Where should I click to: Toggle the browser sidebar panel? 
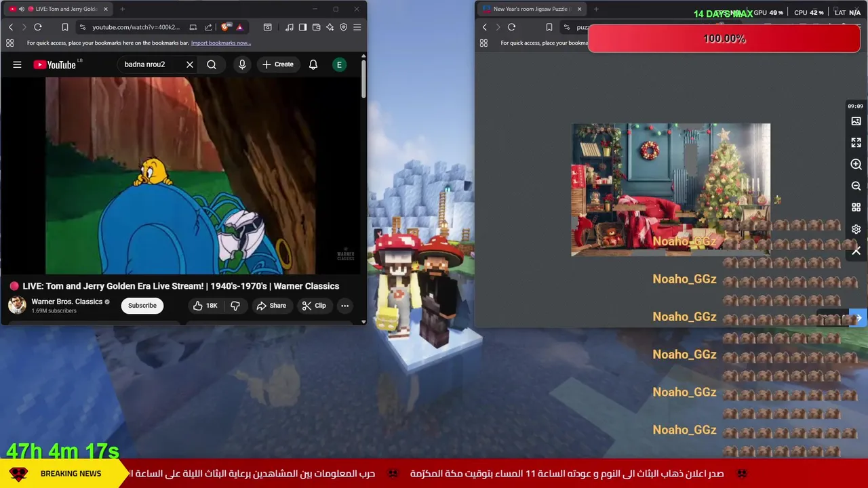[302, 27]
